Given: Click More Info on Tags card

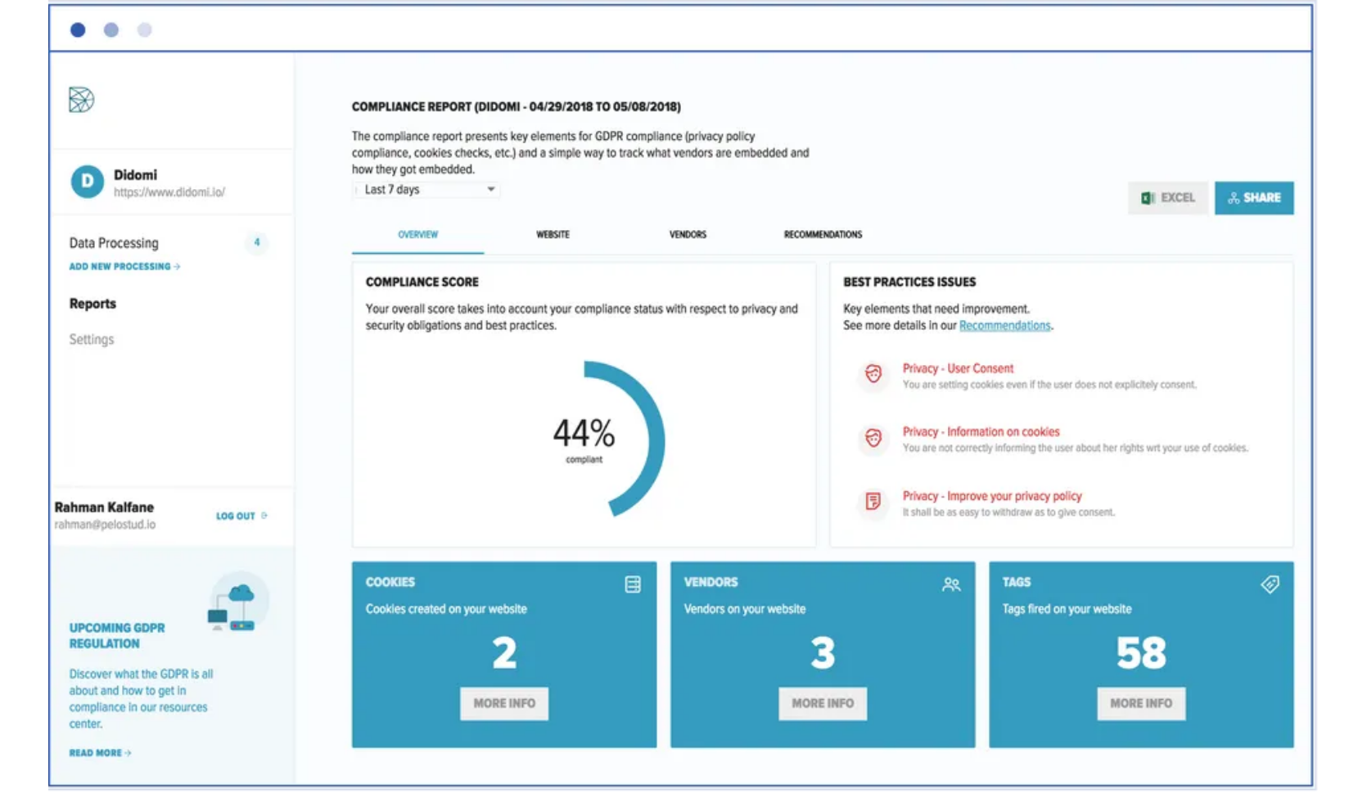Looking at the screenshot, I should (1141, 704).
